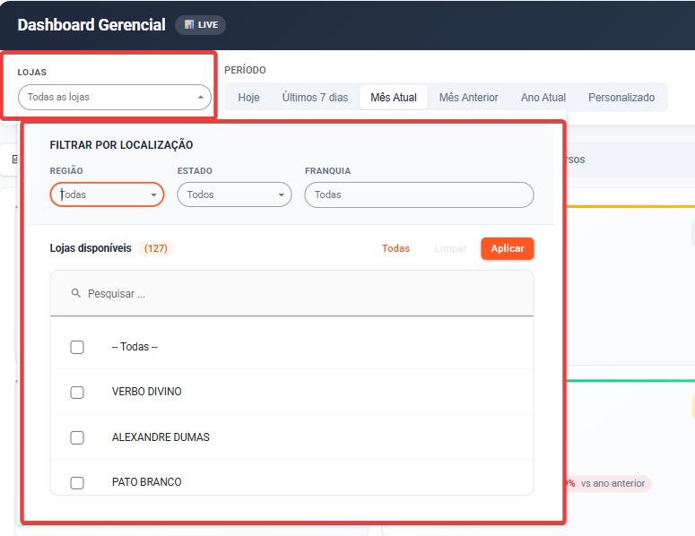Select the ALEXANDRE DUMAS checkbox

click(77, 437)
